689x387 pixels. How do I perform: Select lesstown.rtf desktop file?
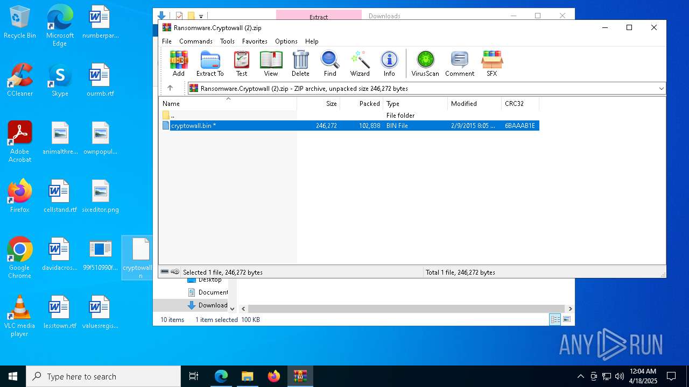[x=60, y=312]
